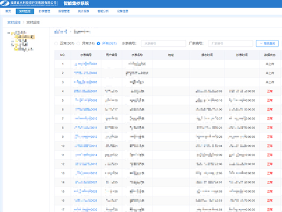The image size is (282, 212).
Task: Click the first 实时监控 breadcrumb link
Action: point(14,23)
